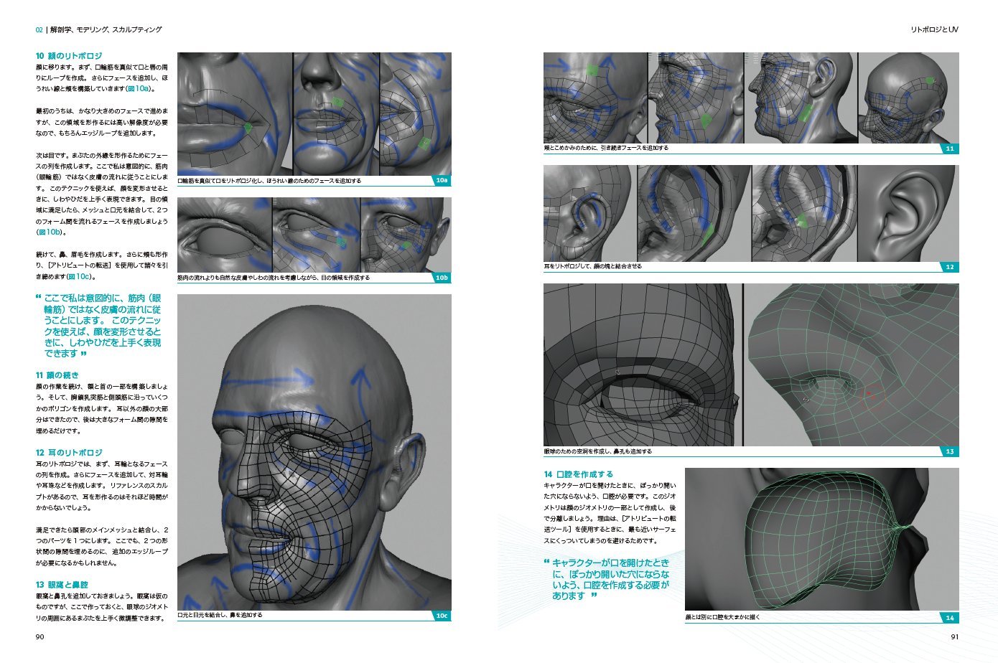Click the side profile head image in figure 11
Screen dimensions: 998x663
coord(800,98)
